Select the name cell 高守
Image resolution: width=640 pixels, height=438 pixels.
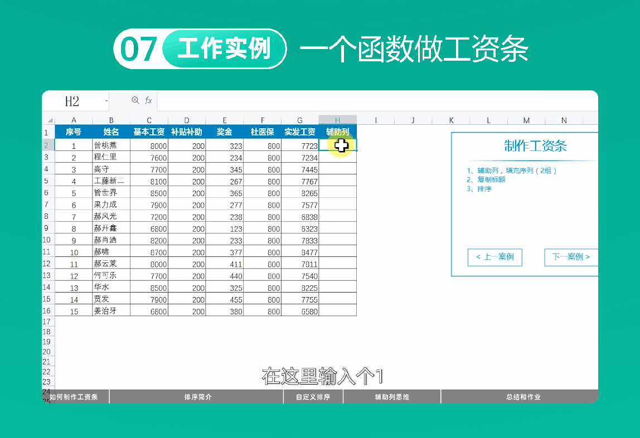pyautogui.click(x=111, y=169)
